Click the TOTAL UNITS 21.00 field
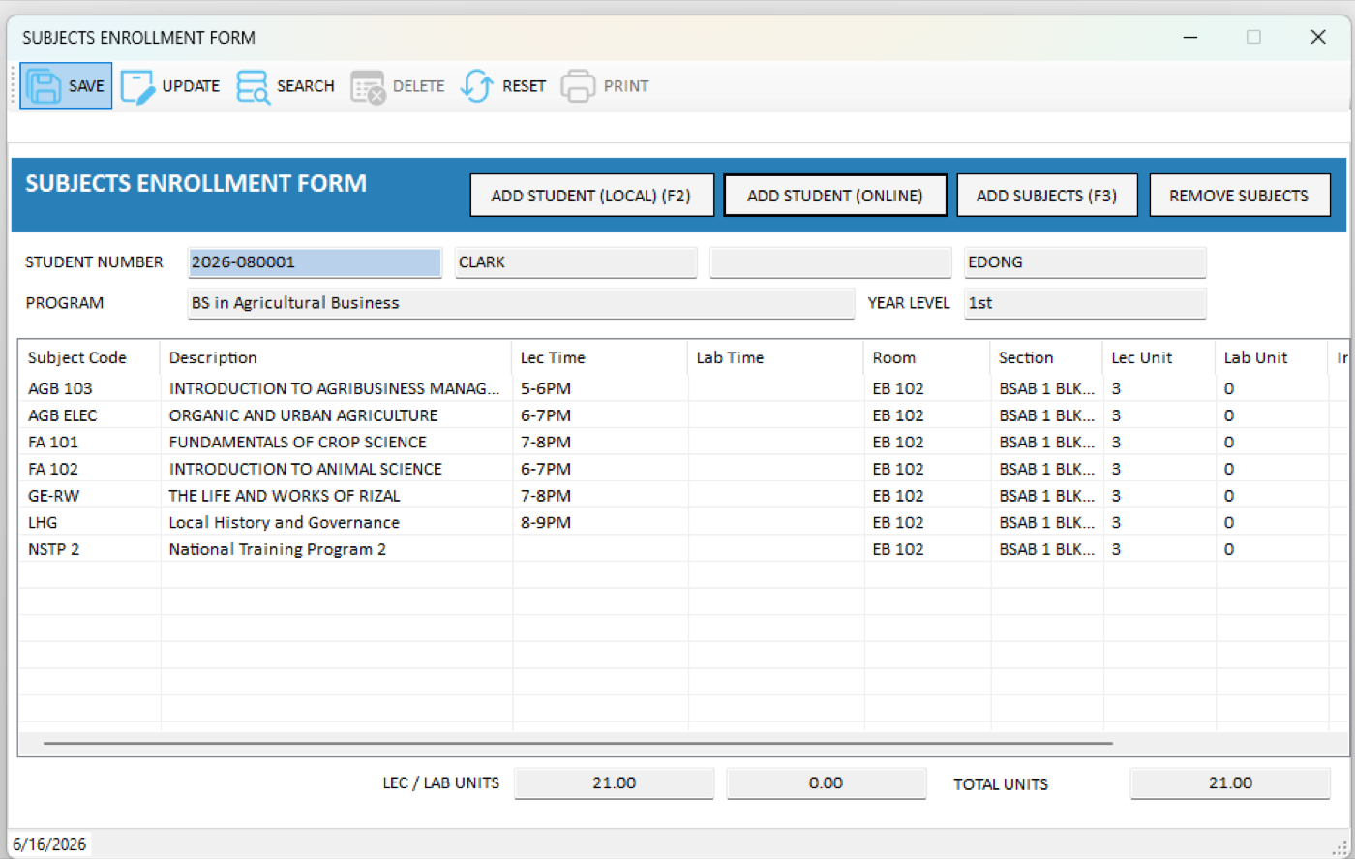The height and width of the screenshot is (859, 1355). 1230,783
